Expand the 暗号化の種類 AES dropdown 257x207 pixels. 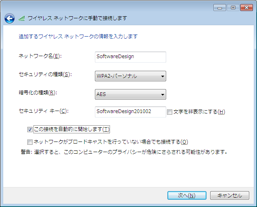tap(130, 94)
